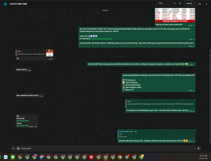Reset the zoom level
The width and height of the screenshot is (211, 161).
[189, 3]
